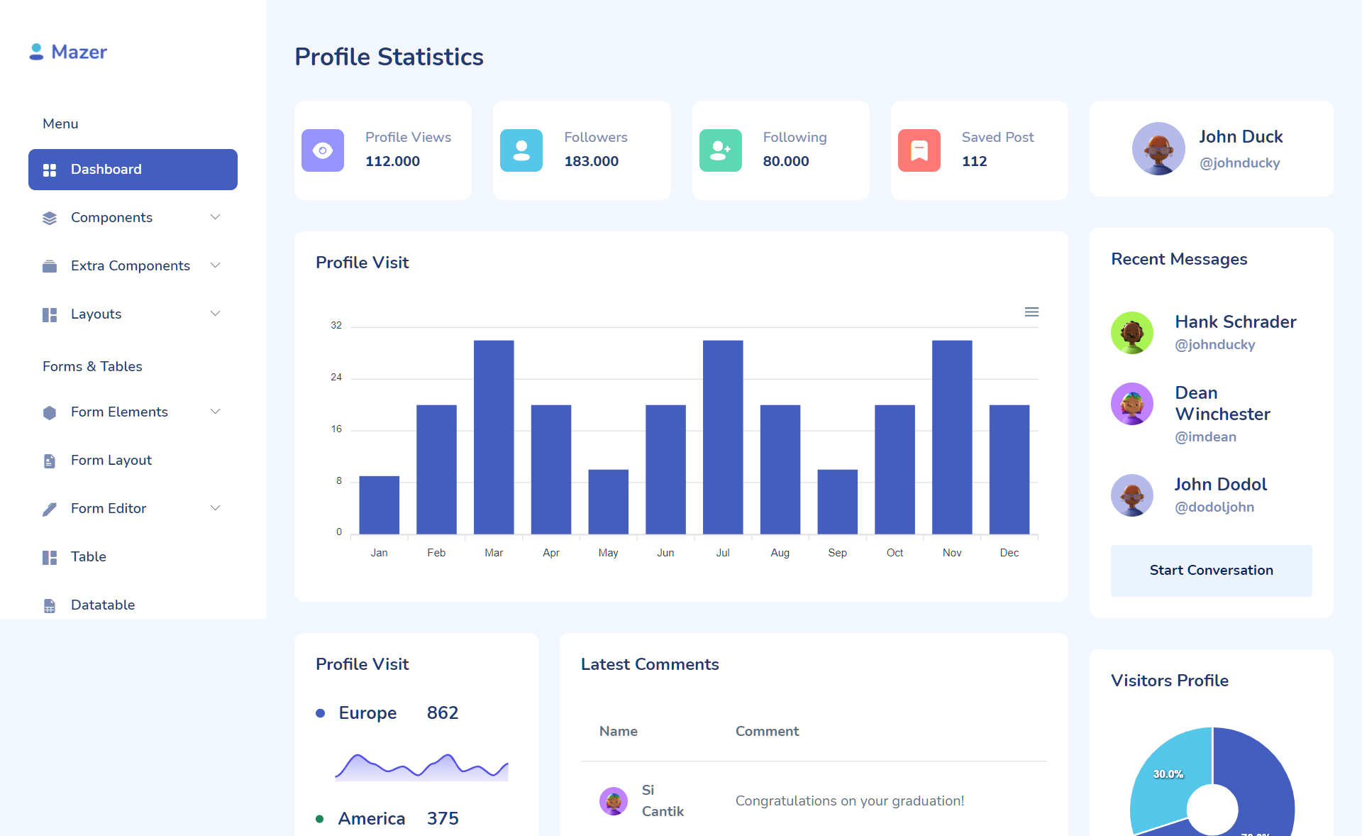Click the Dashboard sidebar icon
Viewport: 1362px width, 836px height.
(49, 170)
